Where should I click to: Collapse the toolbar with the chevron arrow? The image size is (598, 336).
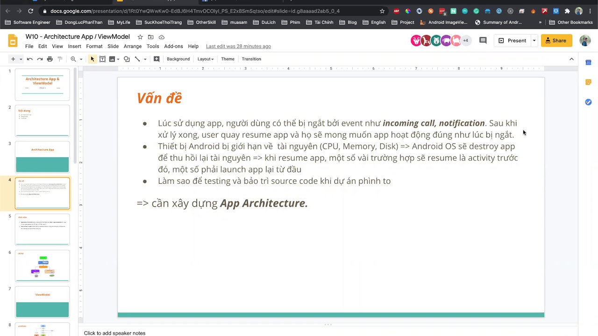click(x=571, y=59)
